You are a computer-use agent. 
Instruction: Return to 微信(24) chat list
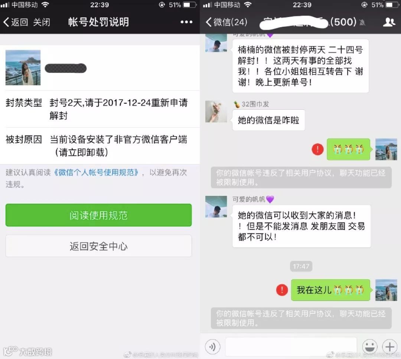pyautogui.click(x=226, y=22)
